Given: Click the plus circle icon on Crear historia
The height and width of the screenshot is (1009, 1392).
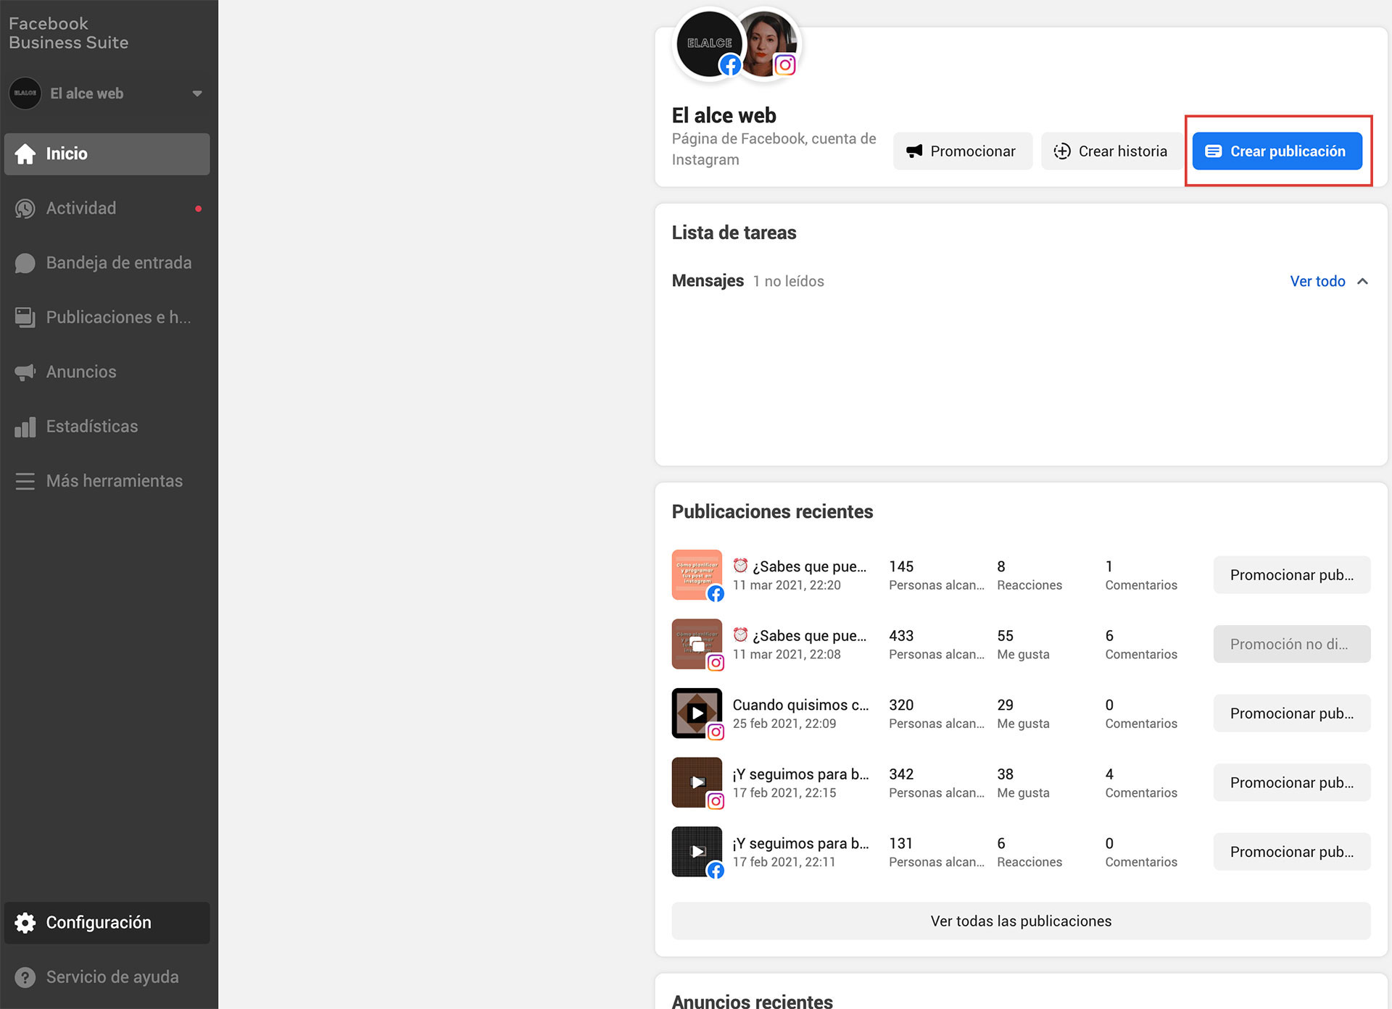Looking at the screenshot, I should tap(1062, 151).
